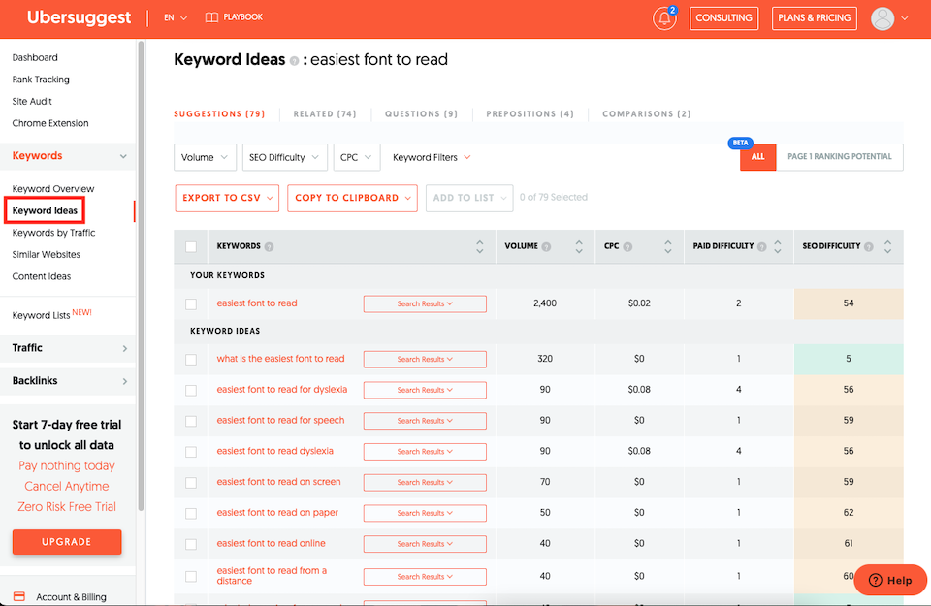The width and height of the screenshot is (931, 606).
Task: Click the user profile avatar icon
Action: coord(882,18)
